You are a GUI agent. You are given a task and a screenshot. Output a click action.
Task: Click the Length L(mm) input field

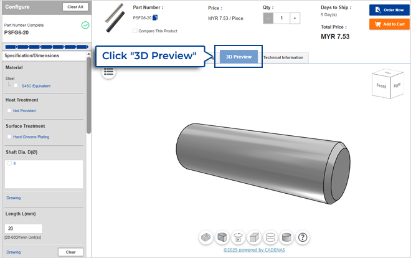[24, 229]
